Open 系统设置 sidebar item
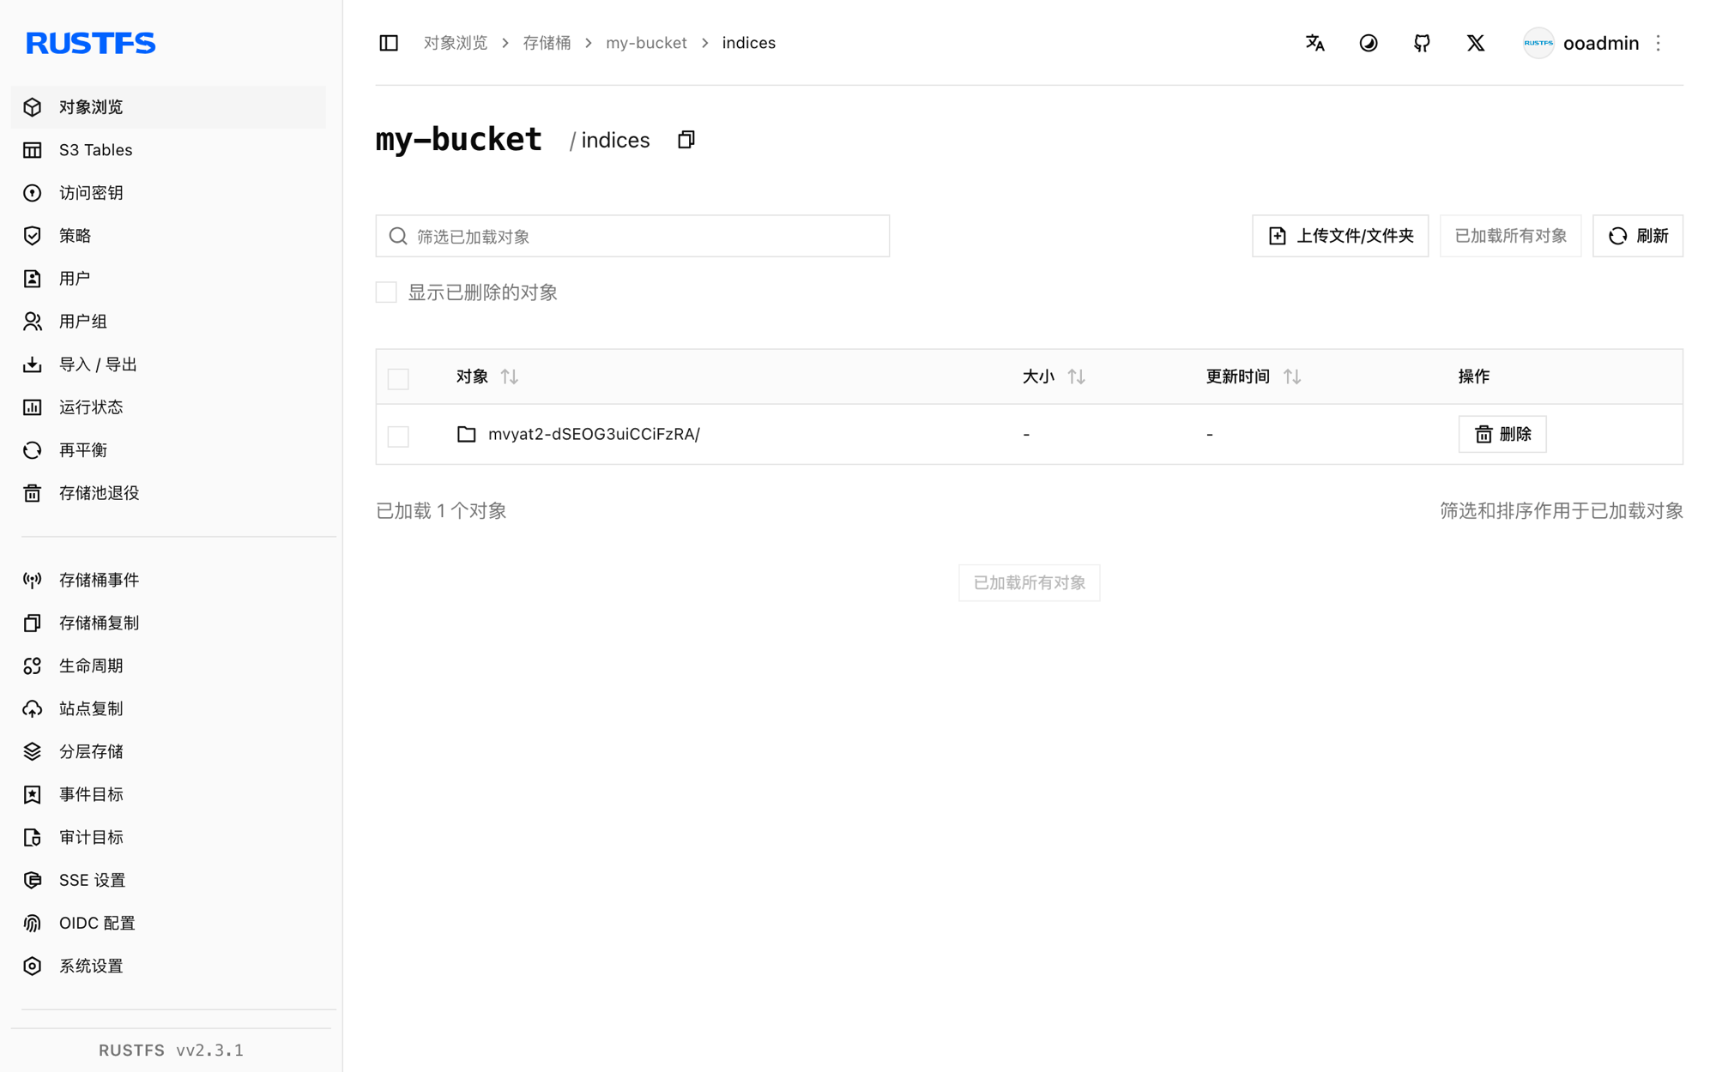The width and height of the screenshot is (1716, 1072). click(168, 967)
